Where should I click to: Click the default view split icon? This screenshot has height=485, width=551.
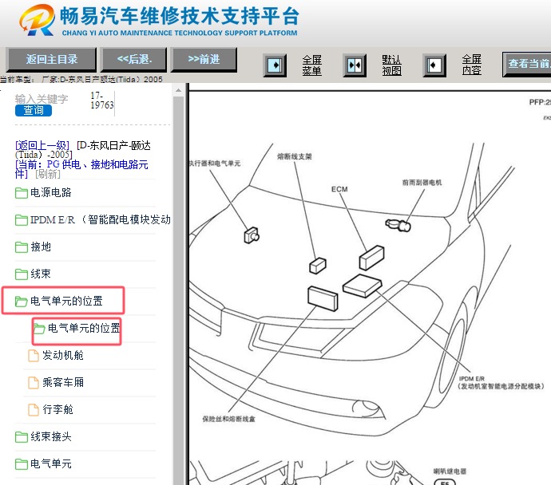point(355,65)
